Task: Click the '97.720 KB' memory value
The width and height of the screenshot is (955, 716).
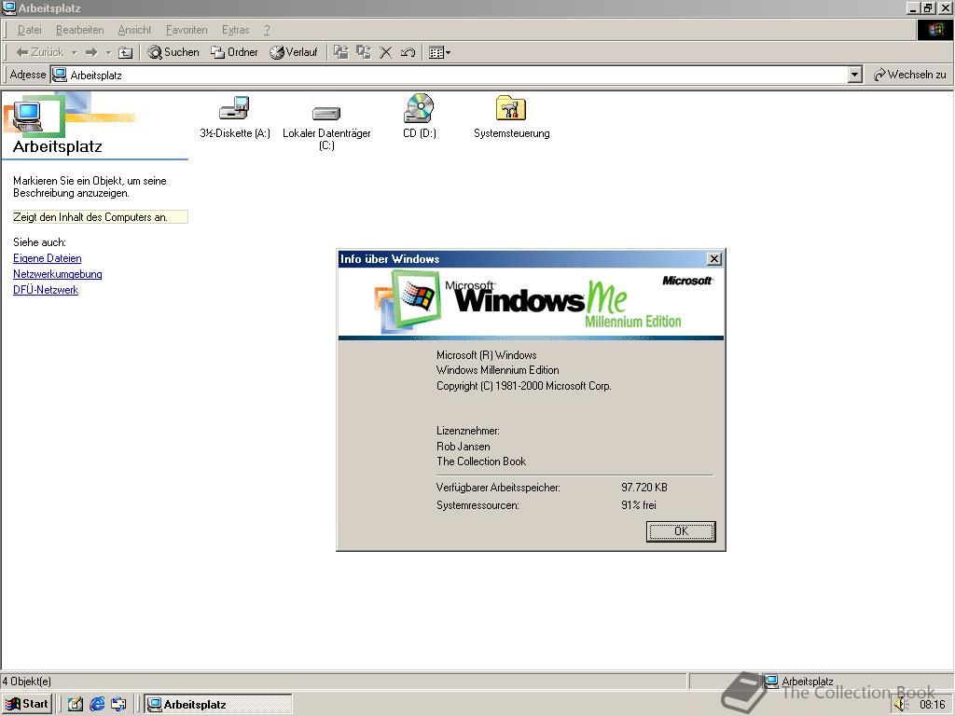Action: 644,487
